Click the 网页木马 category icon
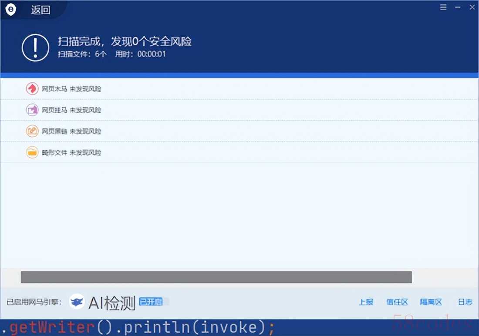The image size is (479, 336). coord(32,89)
